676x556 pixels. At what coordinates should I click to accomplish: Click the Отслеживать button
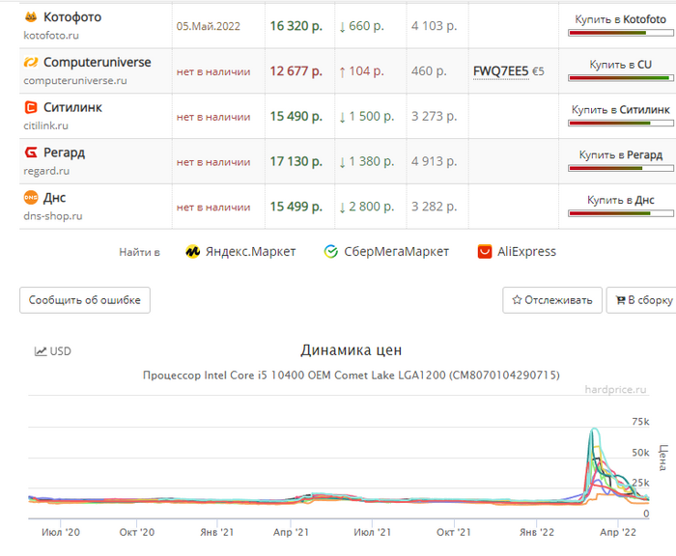(x=552, y=300)
